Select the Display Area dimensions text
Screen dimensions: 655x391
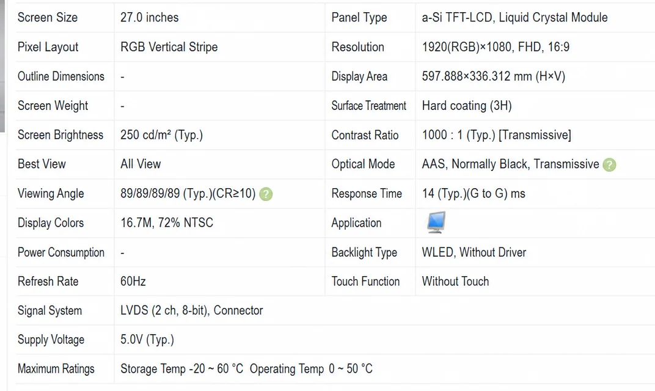(493, 76)
